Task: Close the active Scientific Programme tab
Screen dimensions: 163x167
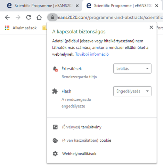Action: [x=157, y=6]
